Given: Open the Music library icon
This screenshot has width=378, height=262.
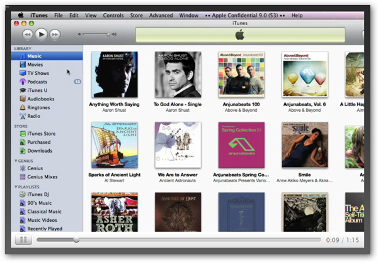Looking at the screenshot, I should [23, 56].
